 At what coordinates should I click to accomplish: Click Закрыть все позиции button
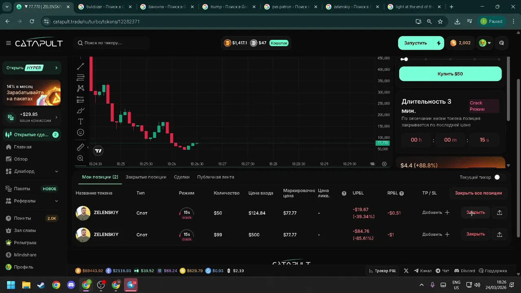point(478,193)
